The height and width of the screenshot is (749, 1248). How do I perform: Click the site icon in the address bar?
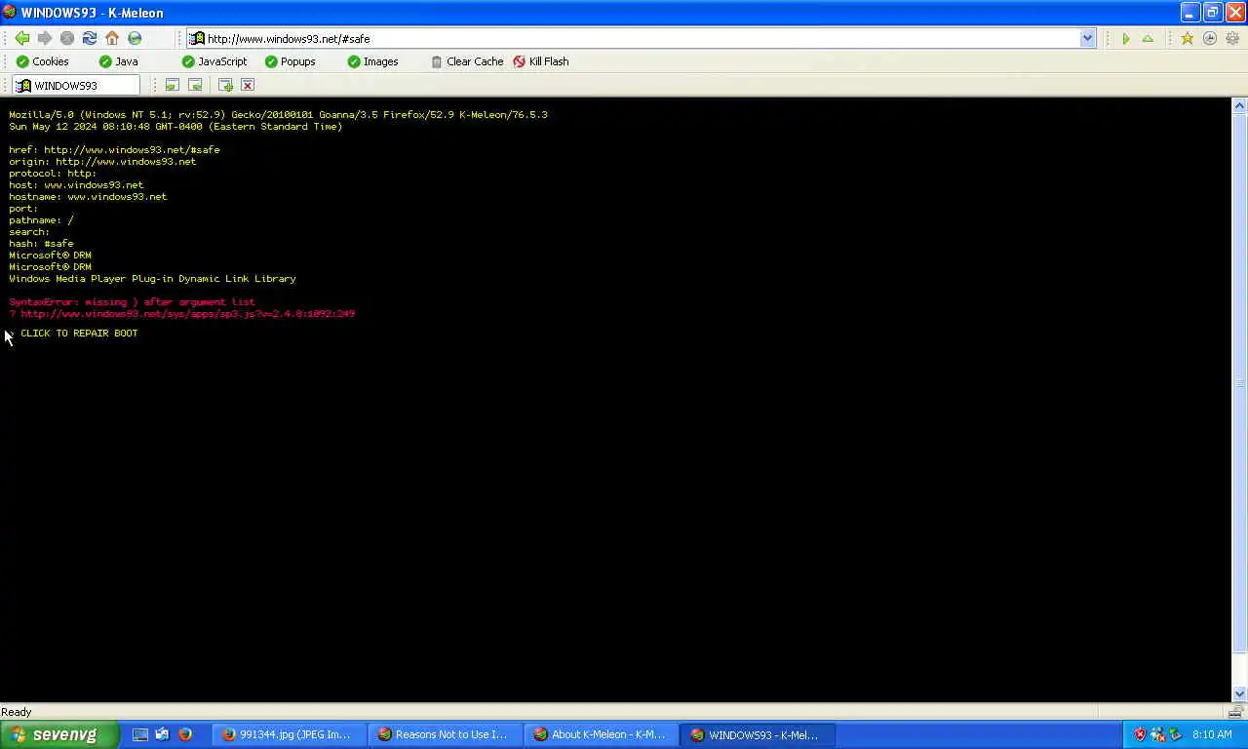coord(197,38)
